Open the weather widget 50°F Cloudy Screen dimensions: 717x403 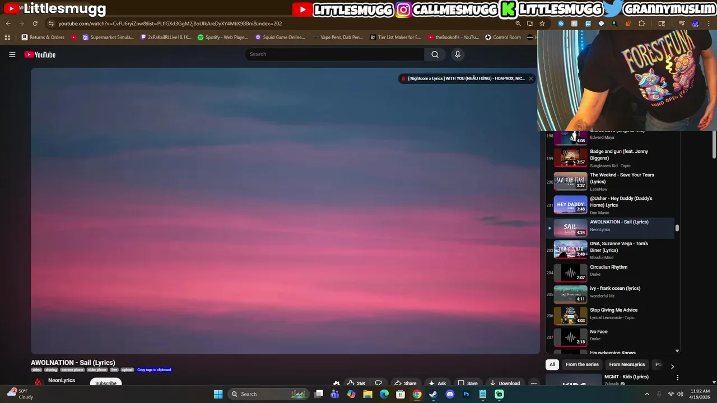(x=19, y=394)
